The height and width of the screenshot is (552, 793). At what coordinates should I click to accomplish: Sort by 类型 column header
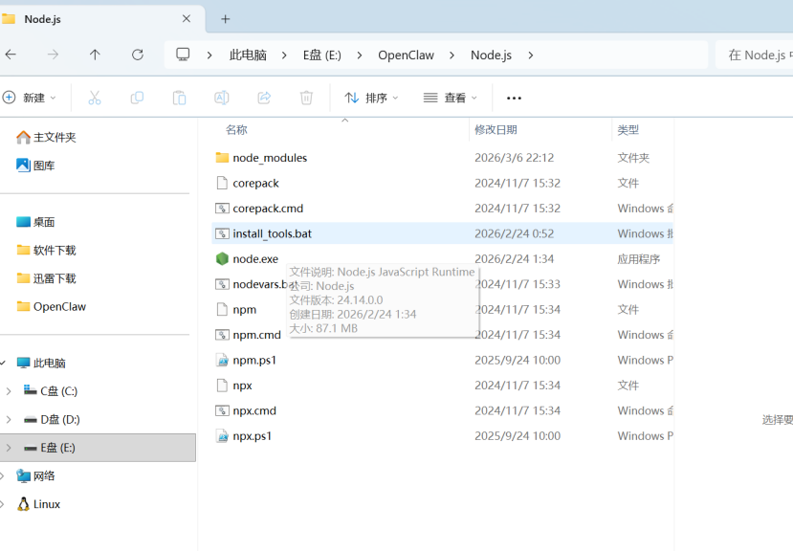628,130
